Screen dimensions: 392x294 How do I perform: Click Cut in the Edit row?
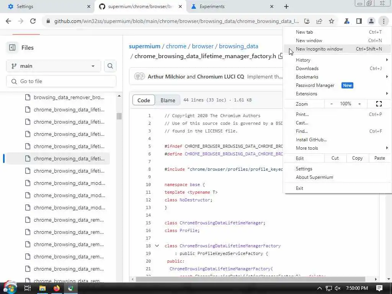335,158
